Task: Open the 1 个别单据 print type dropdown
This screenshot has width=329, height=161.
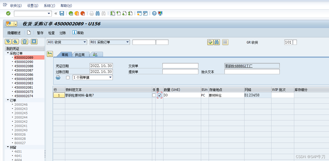Action: (x=110, y=77)
